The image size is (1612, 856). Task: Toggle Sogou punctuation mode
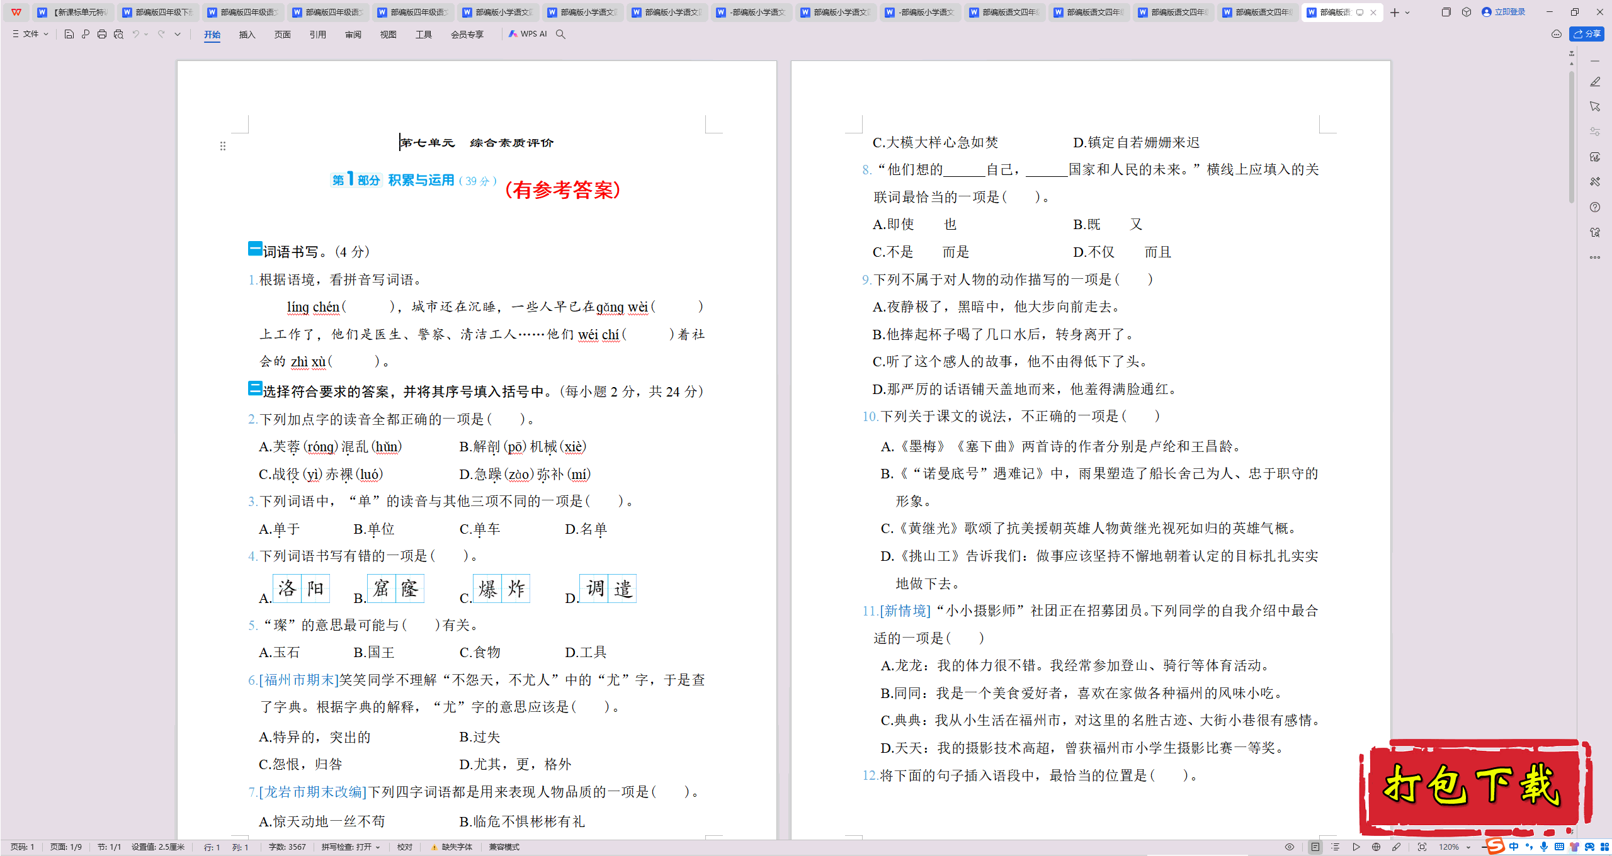tap(1529, 847)
